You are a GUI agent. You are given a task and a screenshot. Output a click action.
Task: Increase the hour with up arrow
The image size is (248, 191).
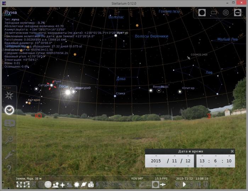click(x=202, y=156)
